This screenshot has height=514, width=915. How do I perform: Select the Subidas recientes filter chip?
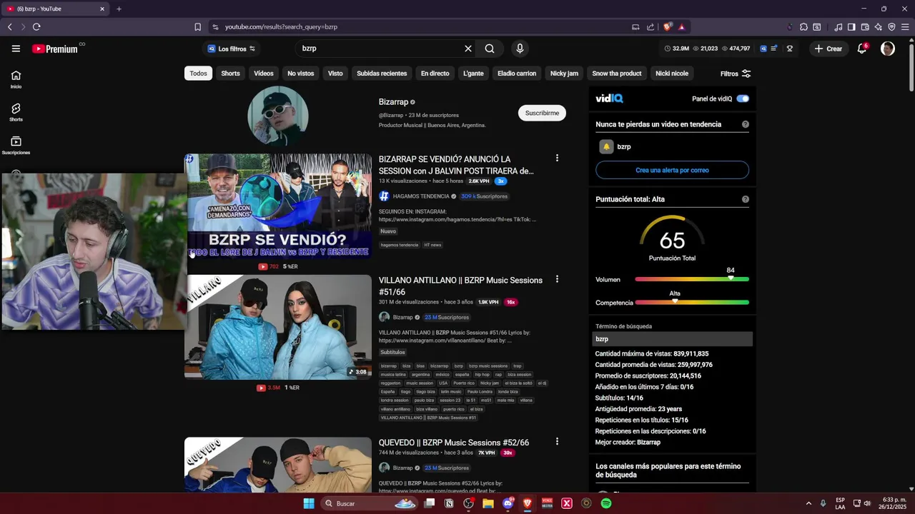click(x=382, y=74)
